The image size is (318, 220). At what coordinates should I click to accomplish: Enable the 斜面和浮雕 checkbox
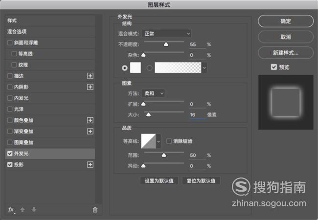click(x=10, y=43)
